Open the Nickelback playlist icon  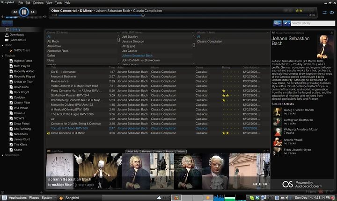(x=11, y=134)
